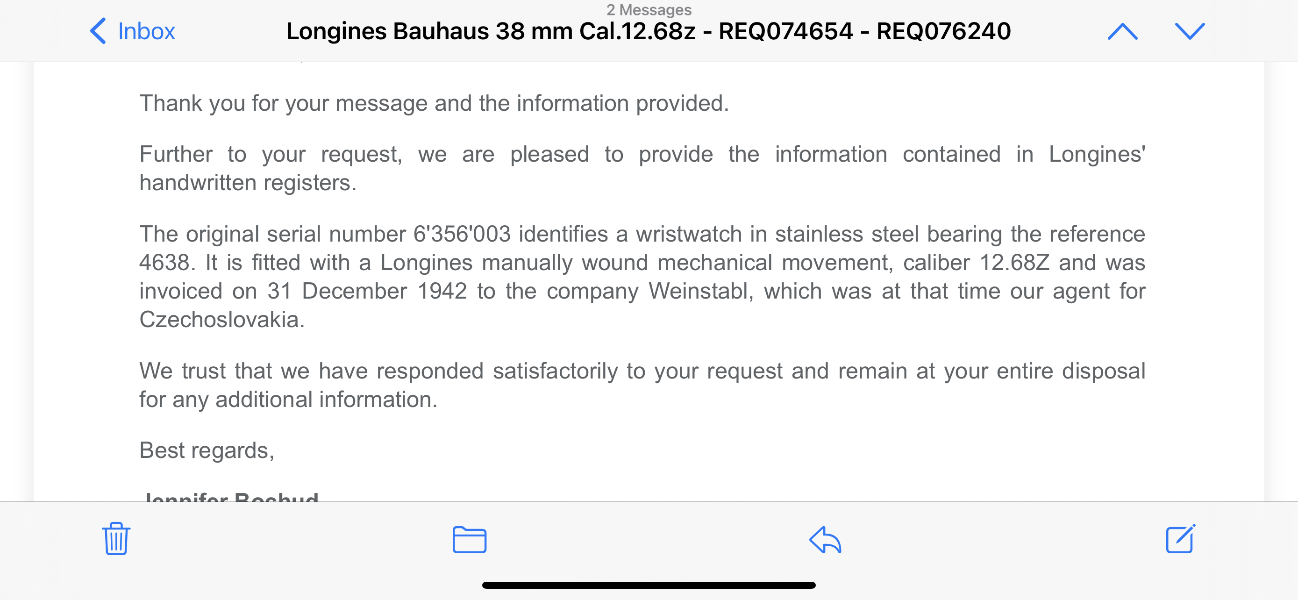This screenshot has width=1298, height=600.
Task: Move the message using the folder icon
Action: tap(469, 540)
